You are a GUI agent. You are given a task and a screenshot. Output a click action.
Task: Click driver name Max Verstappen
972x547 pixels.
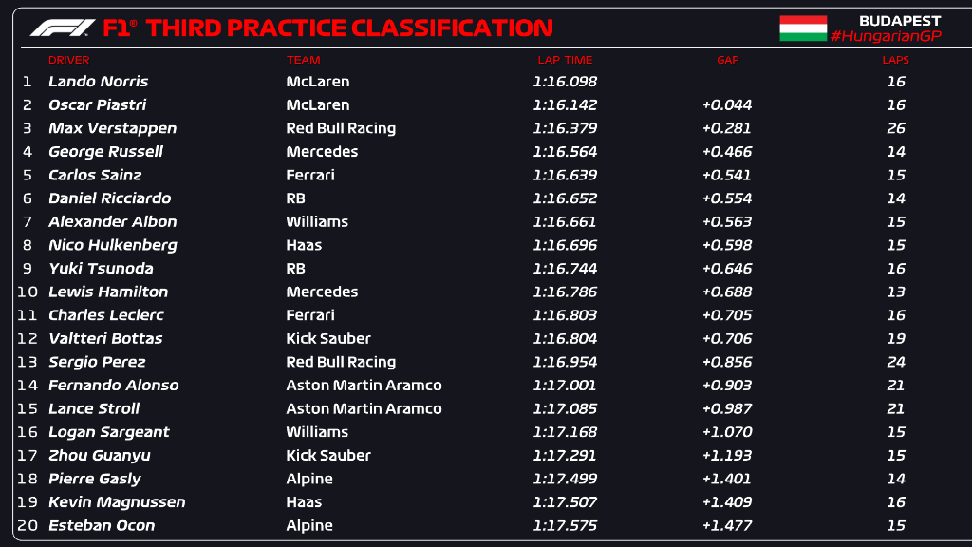tap(112, 128)
